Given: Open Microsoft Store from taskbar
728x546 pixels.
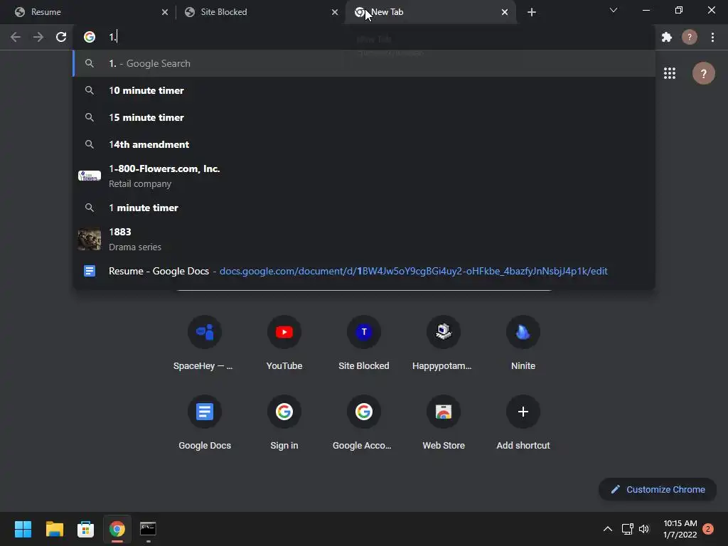Looking at the screenshot, I should click(x=85, y=529).
